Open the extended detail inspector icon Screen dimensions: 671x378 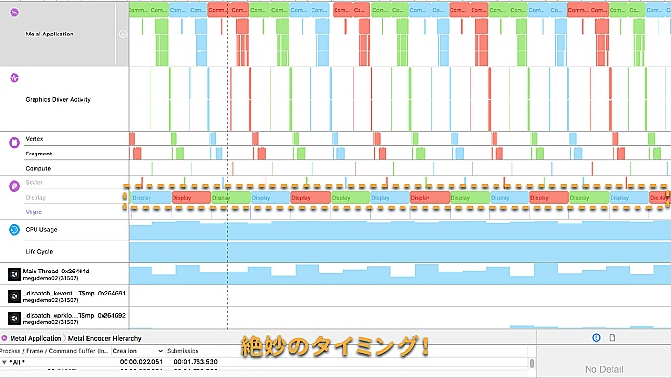pyautogui.click(x=596, y=338)
